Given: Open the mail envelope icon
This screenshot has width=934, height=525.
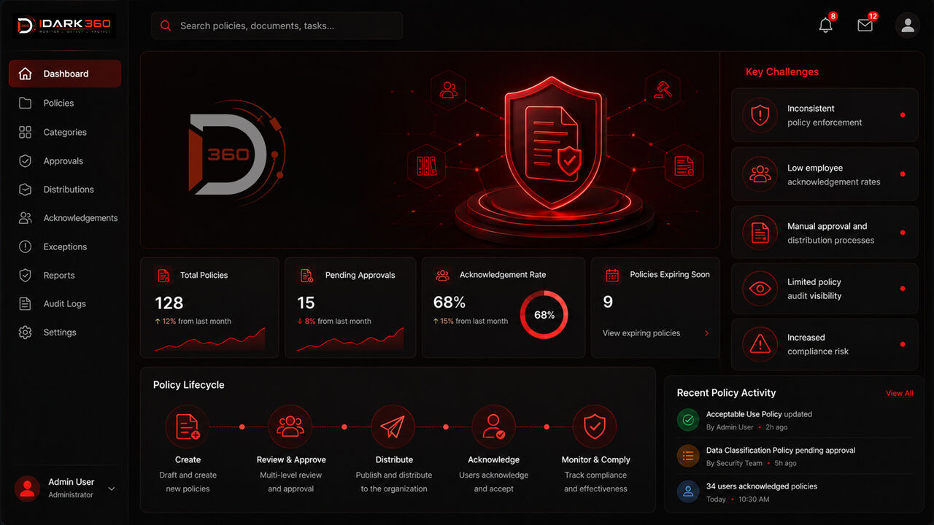Looking at the screenshot, I should [865, 26].
